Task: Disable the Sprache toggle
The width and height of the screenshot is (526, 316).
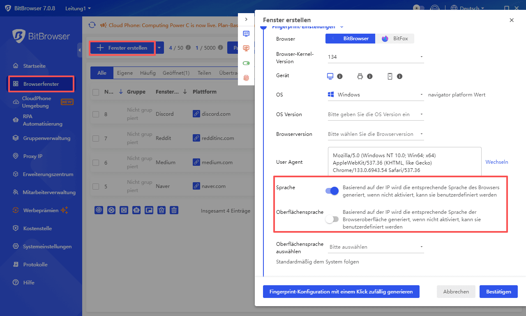Action: pyautogui.click(x=332, y=191)
